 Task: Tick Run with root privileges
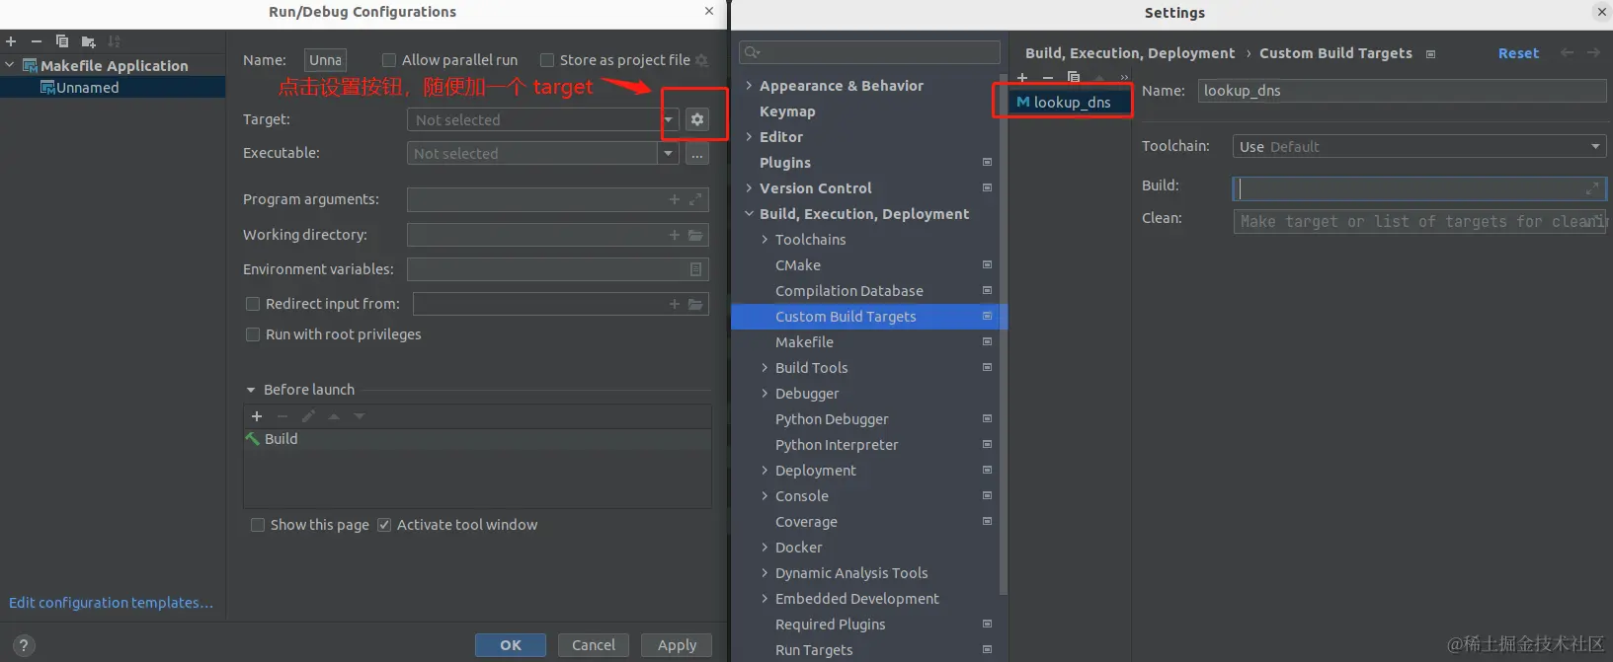253,334
